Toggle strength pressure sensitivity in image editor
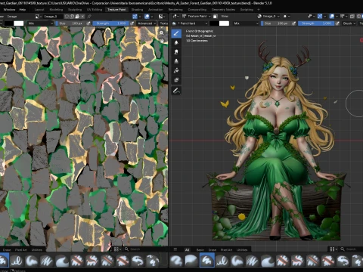The image size is (363, 272). click(132, 23)
